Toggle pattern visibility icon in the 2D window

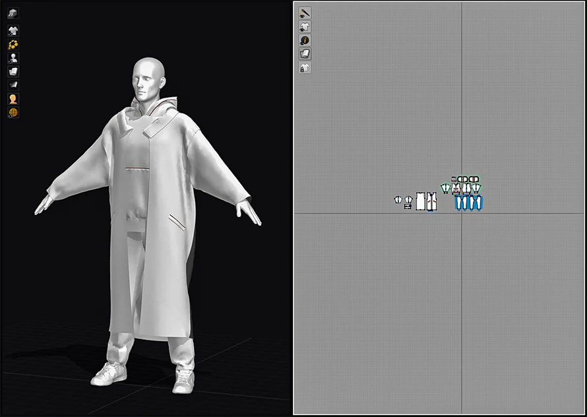click(305, 26)
